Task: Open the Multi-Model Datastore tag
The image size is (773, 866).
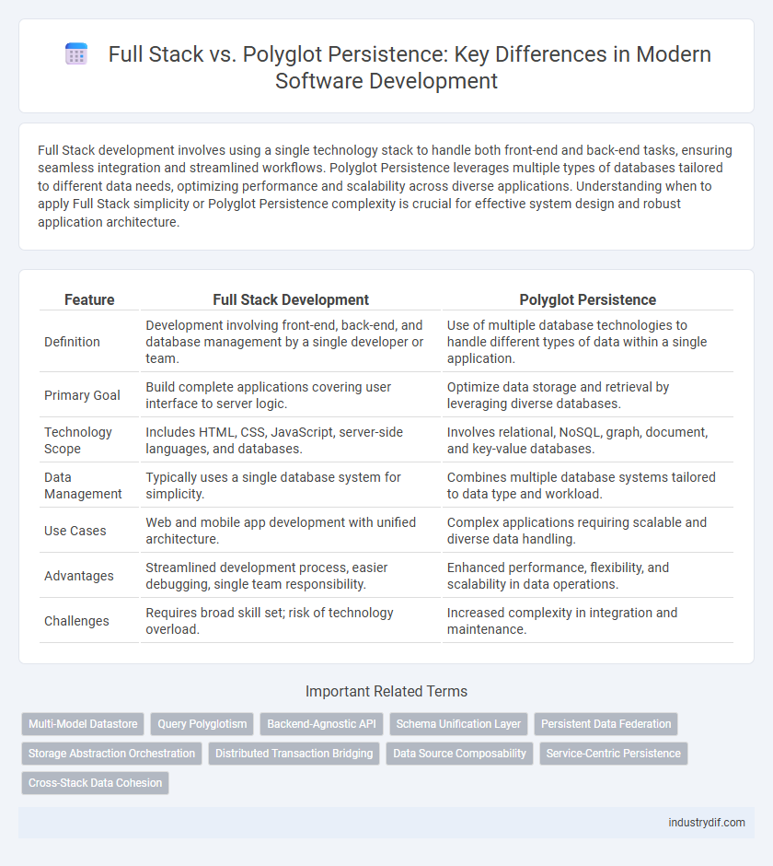Action: [83, 723]
